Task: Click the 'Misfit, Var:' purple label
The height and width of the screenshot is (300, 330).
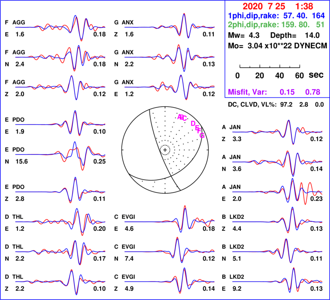Action: click(x=247, y=92)
